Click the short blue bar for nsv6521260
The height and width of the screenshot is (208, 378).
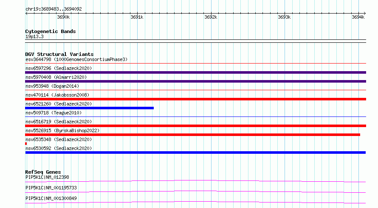[90, 108]
